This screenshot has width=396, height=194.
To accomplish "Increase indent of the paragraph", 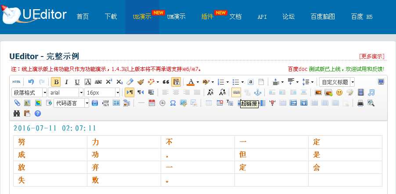I will pos(151,92).
